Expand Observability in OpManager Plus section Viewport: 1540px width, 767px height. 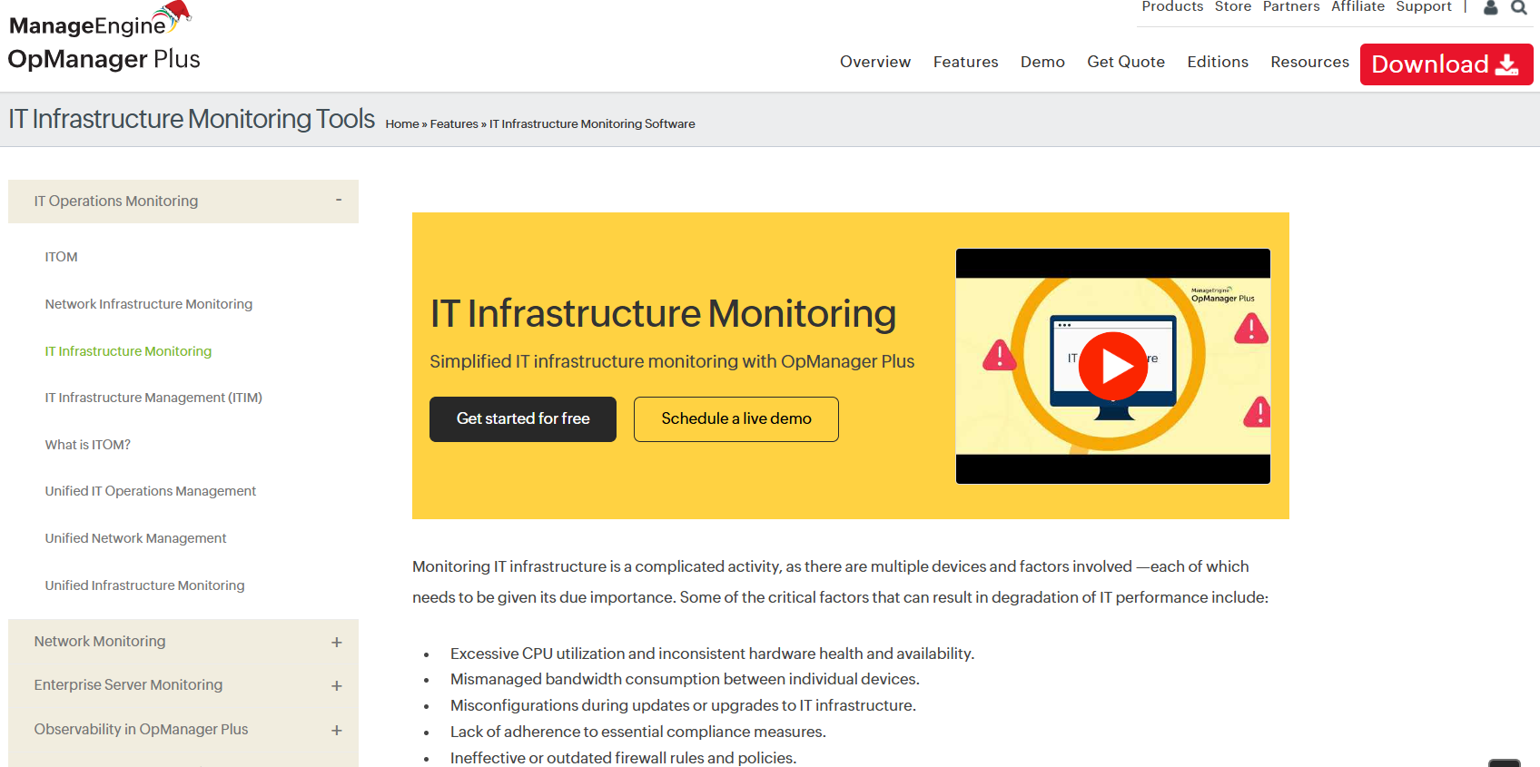(183, 730)
